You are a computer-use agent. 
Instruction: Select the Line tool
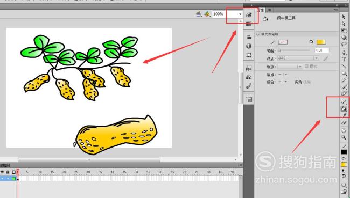(344, 67)
